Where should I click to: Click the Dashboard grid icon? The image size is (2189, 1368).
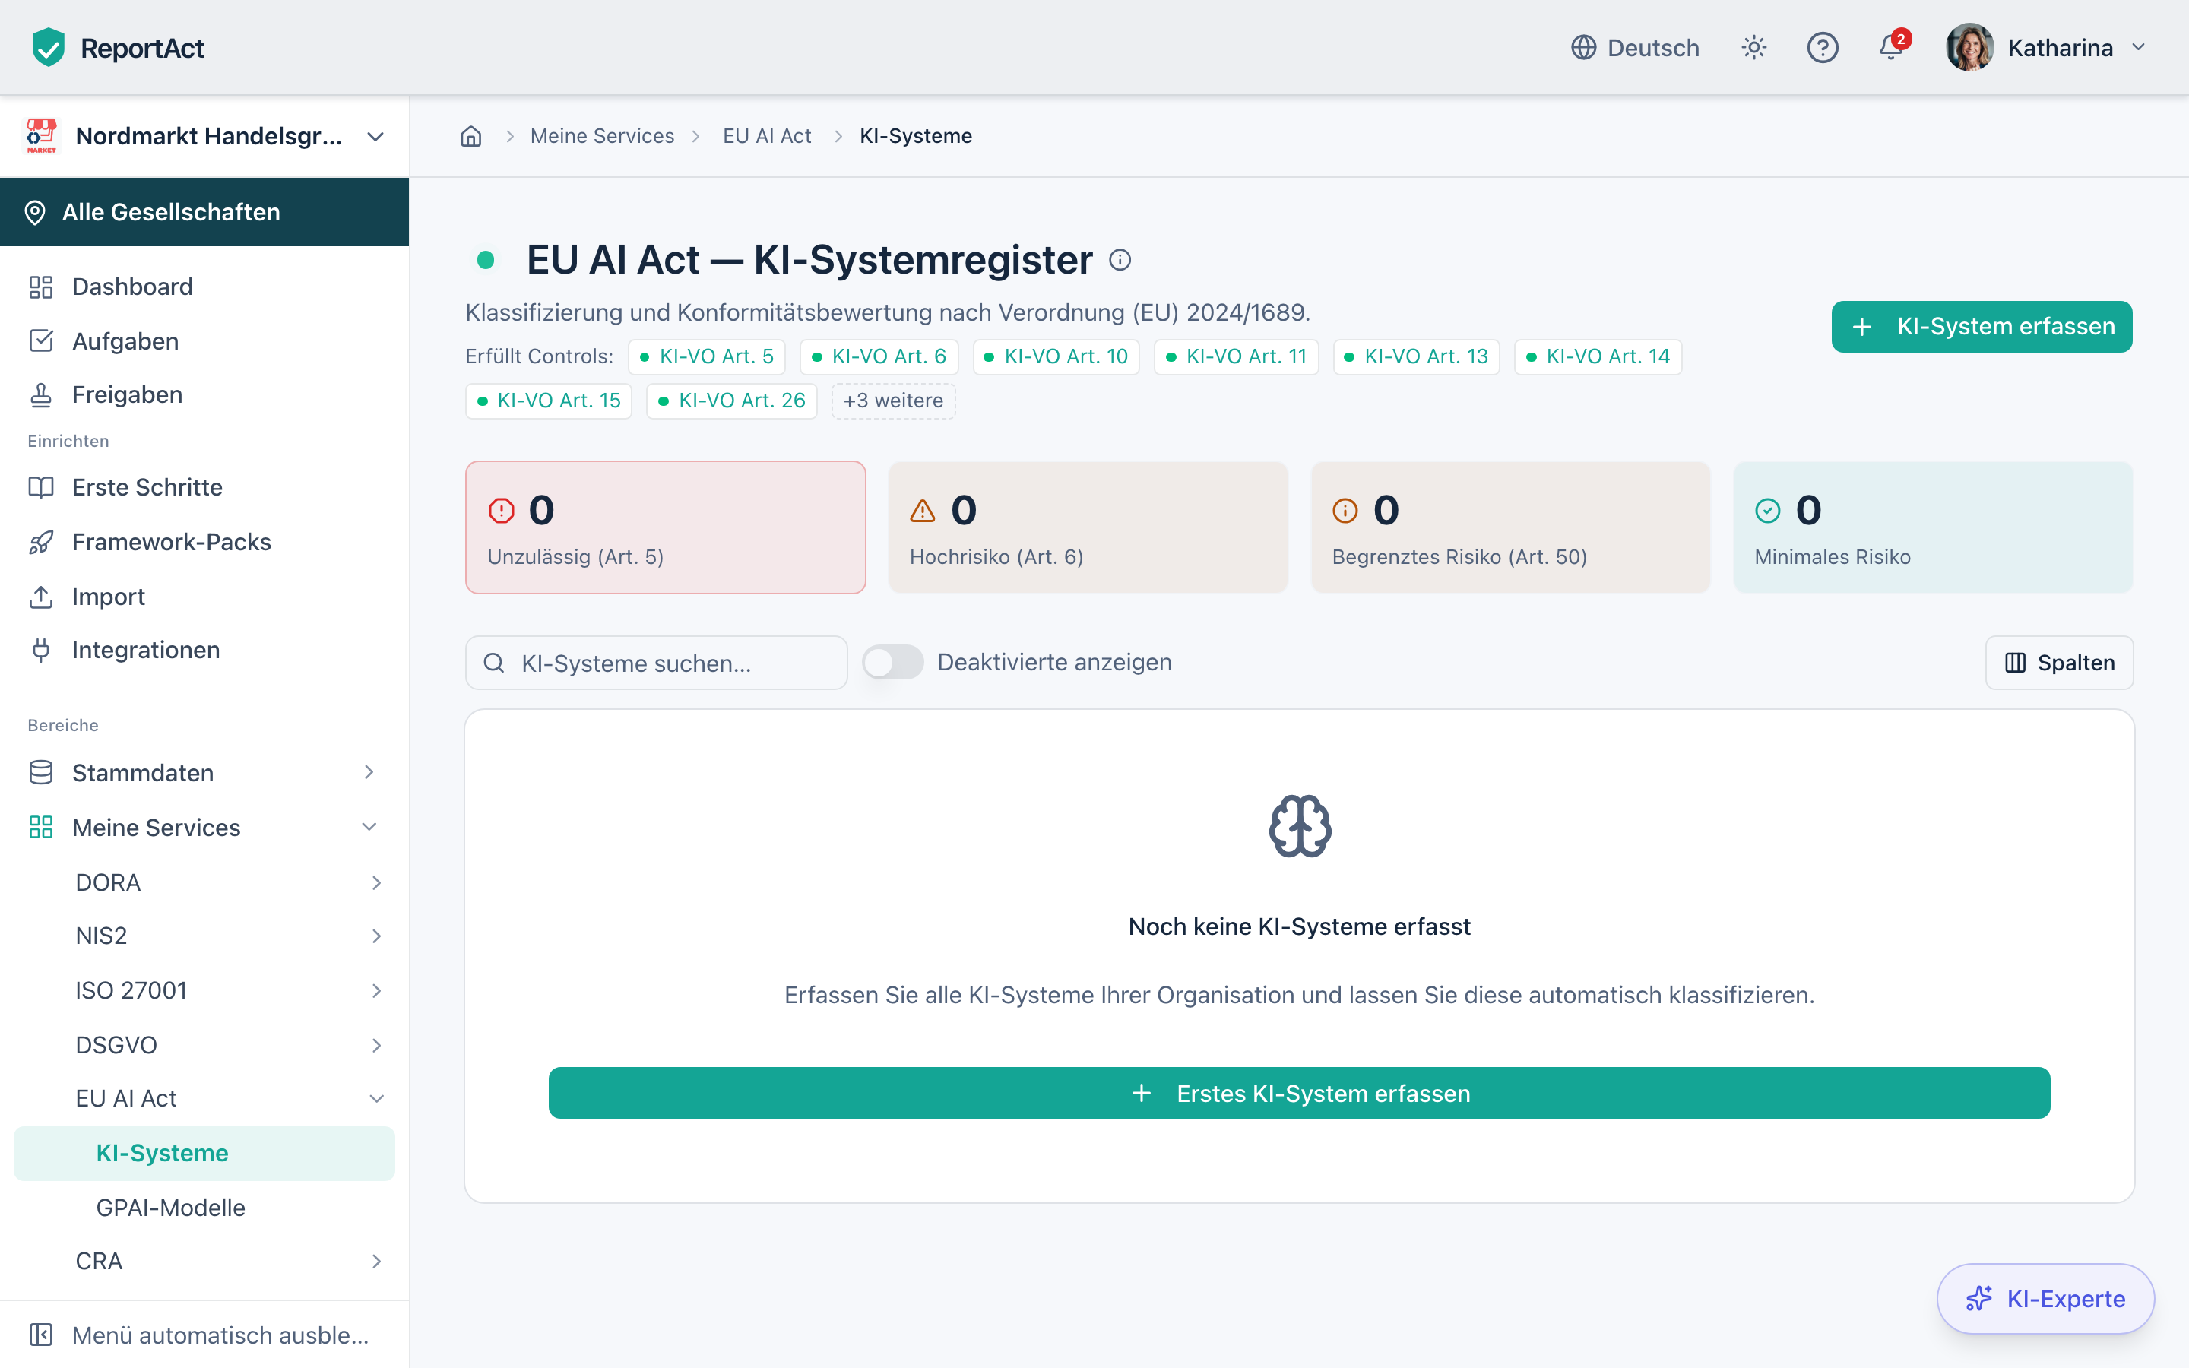(41, 287)
